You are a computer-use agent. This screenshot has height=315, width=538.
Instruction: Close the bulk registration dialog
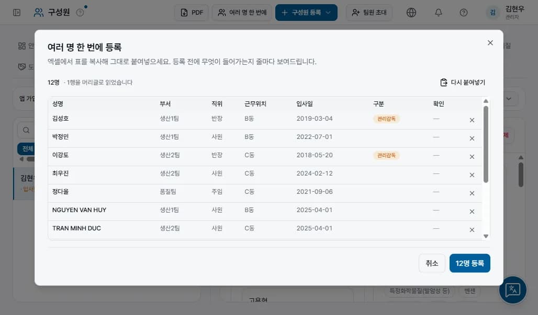point(490,43)
